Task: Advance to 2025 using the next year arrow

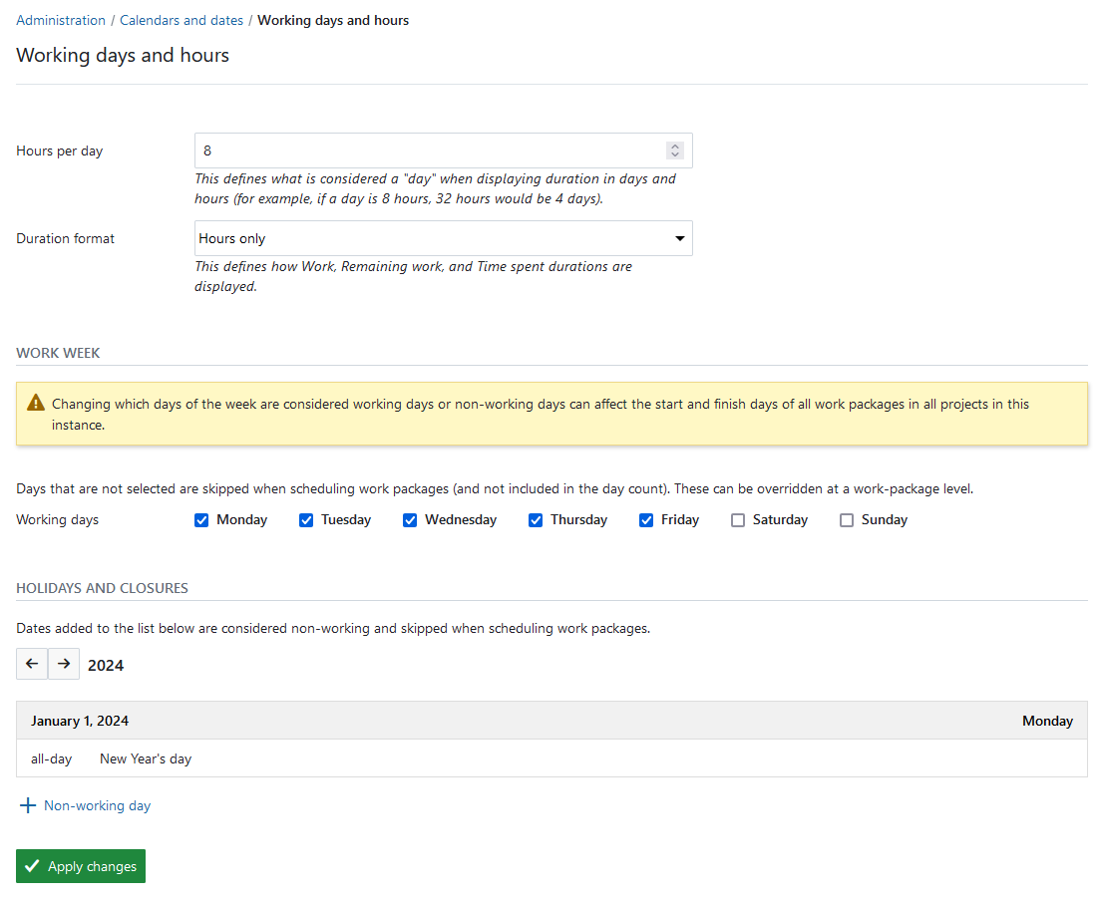Action: pyautogui.click(x=63, y=663)
